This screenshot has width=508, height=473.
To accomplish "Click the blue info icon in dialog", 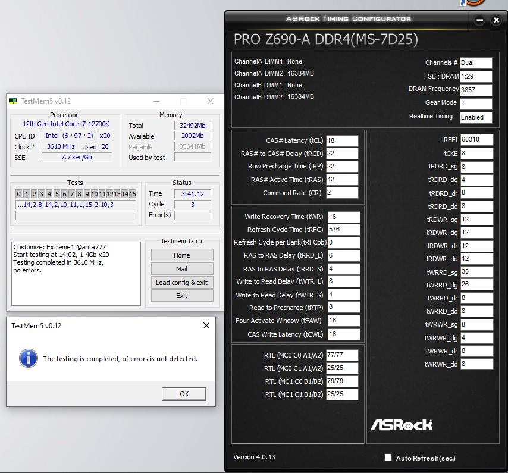I will (x=28, y=358).
